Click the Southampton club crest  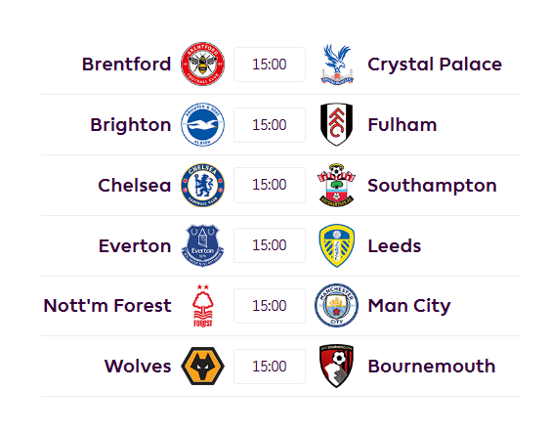pos(337,185)
